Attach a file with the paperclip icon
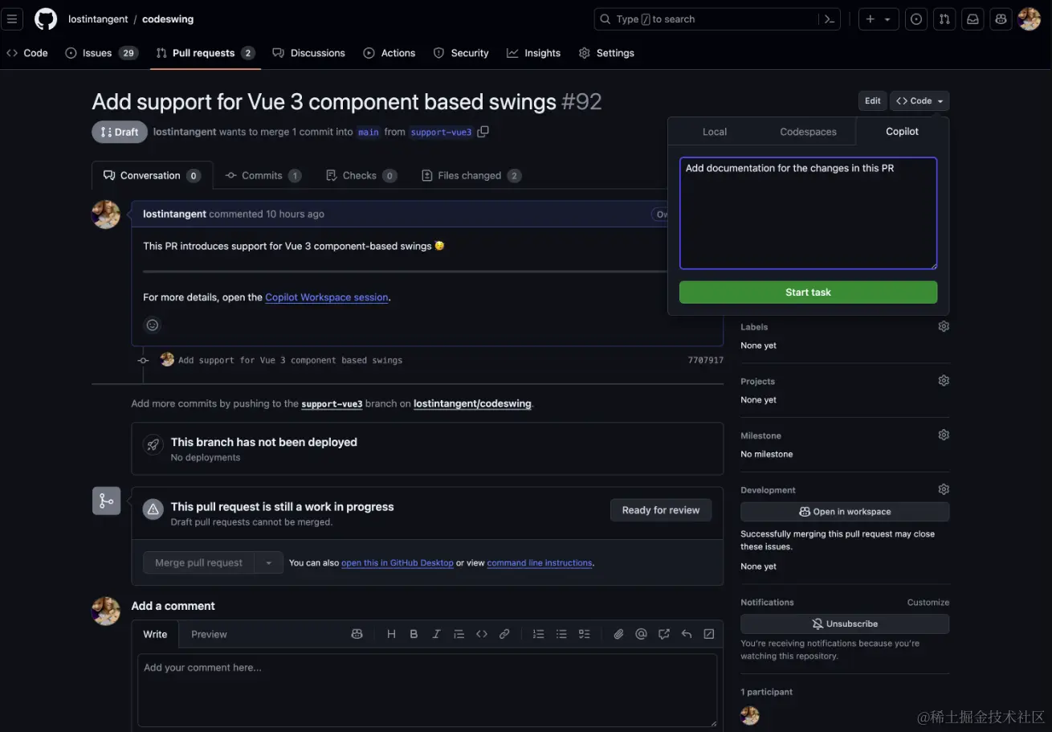Viewport: 1052px width, 732px height. [618, 634]
